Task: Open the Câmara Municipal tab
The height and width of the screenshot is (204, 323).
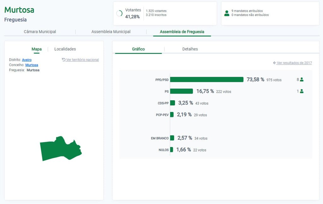Action: click(40, 32)
